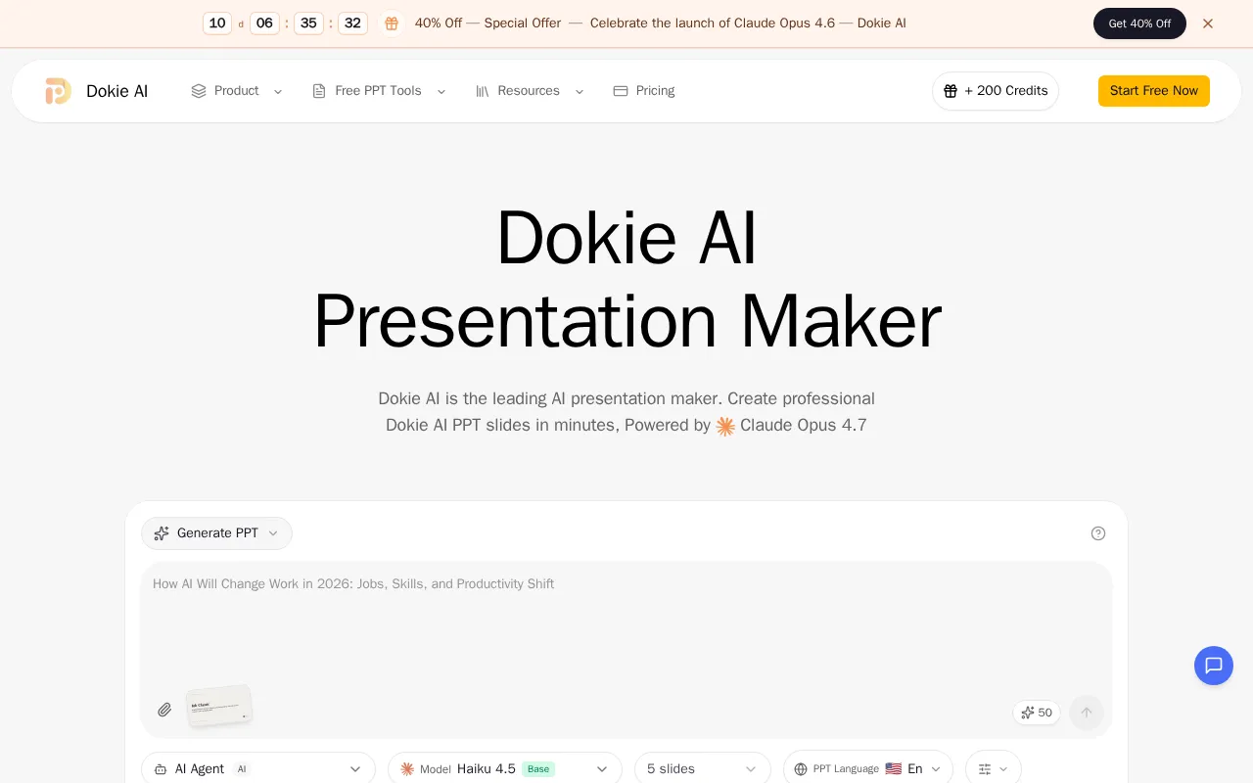The height and width of the screenshot is (783, 1253).
Task: Click Get 40% Off button
Action: coord(1139,23)
